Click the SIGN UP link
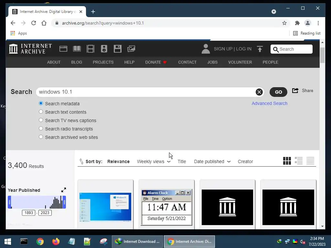 pyautogui.click(x=223, y=49)
